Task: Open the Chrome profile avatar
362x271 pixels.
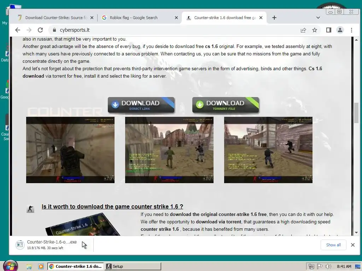Action: pyautogui.click(x=340, y=30)
